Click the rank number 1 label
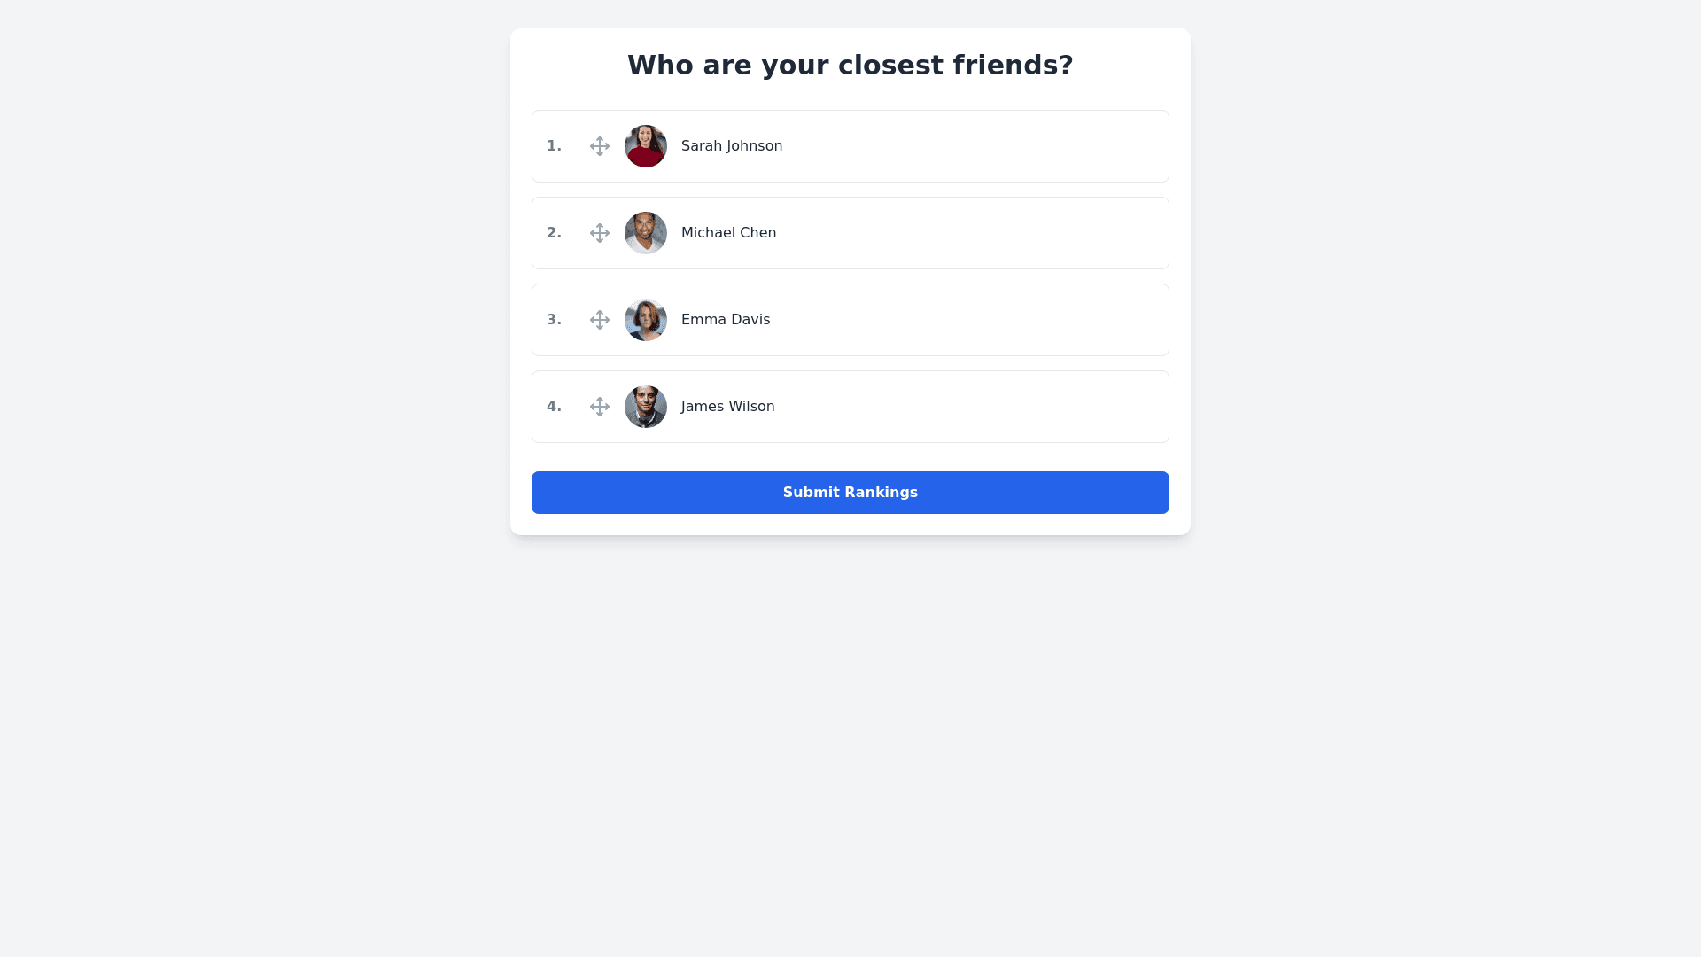The height and width of the screenshot is (957, 1701). (x=554, y=146)
